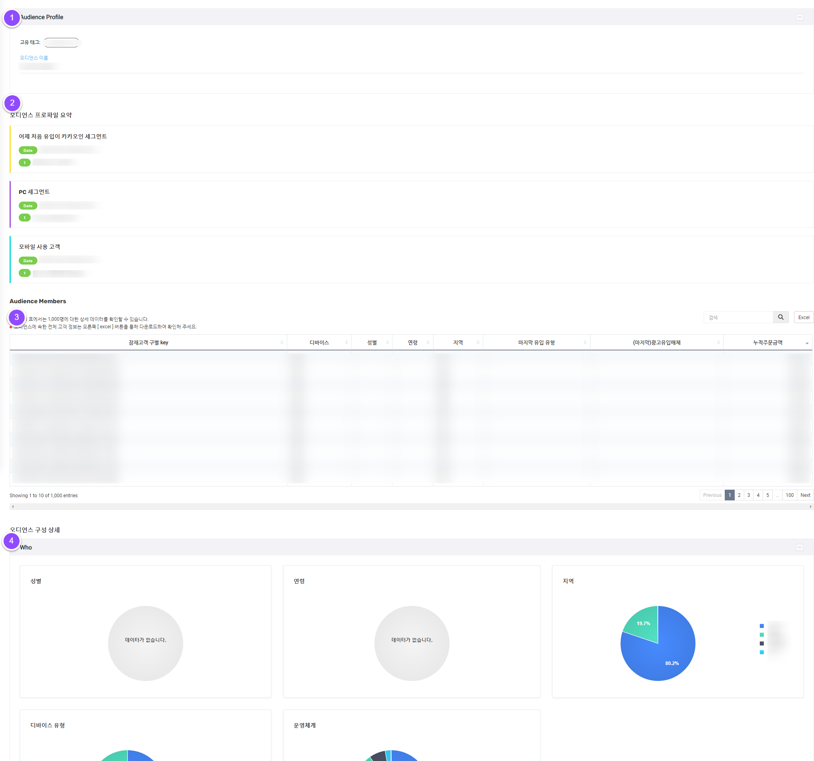This screenshot has height=761, width=814.
Task: Click the blue legend swatch in 지역 chart
Action: click(761, 626)
